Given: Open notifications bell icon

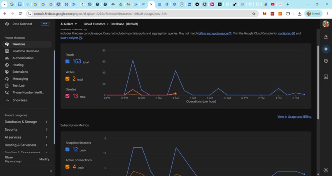Looking at the screenshot, I should click(326, 37).
